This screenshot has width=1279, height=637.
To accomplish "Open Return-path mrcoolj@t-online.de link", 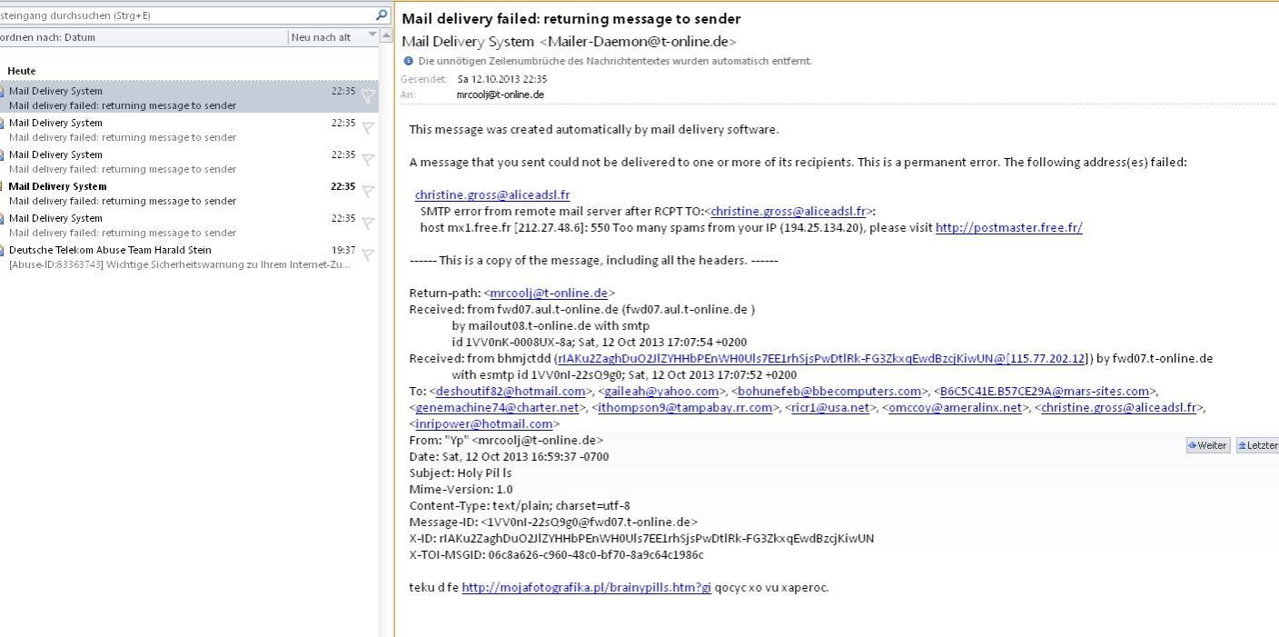I will pos(549,294).
